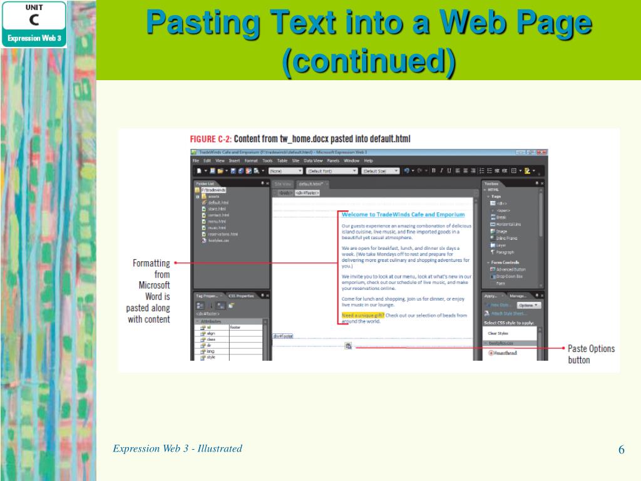
Task: Select default.html in Folder List
Action: [218, 203]
